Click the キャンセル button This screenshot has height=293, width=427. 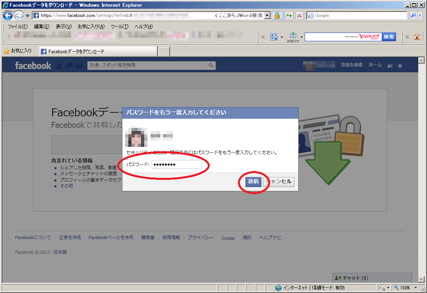point(278,181)
